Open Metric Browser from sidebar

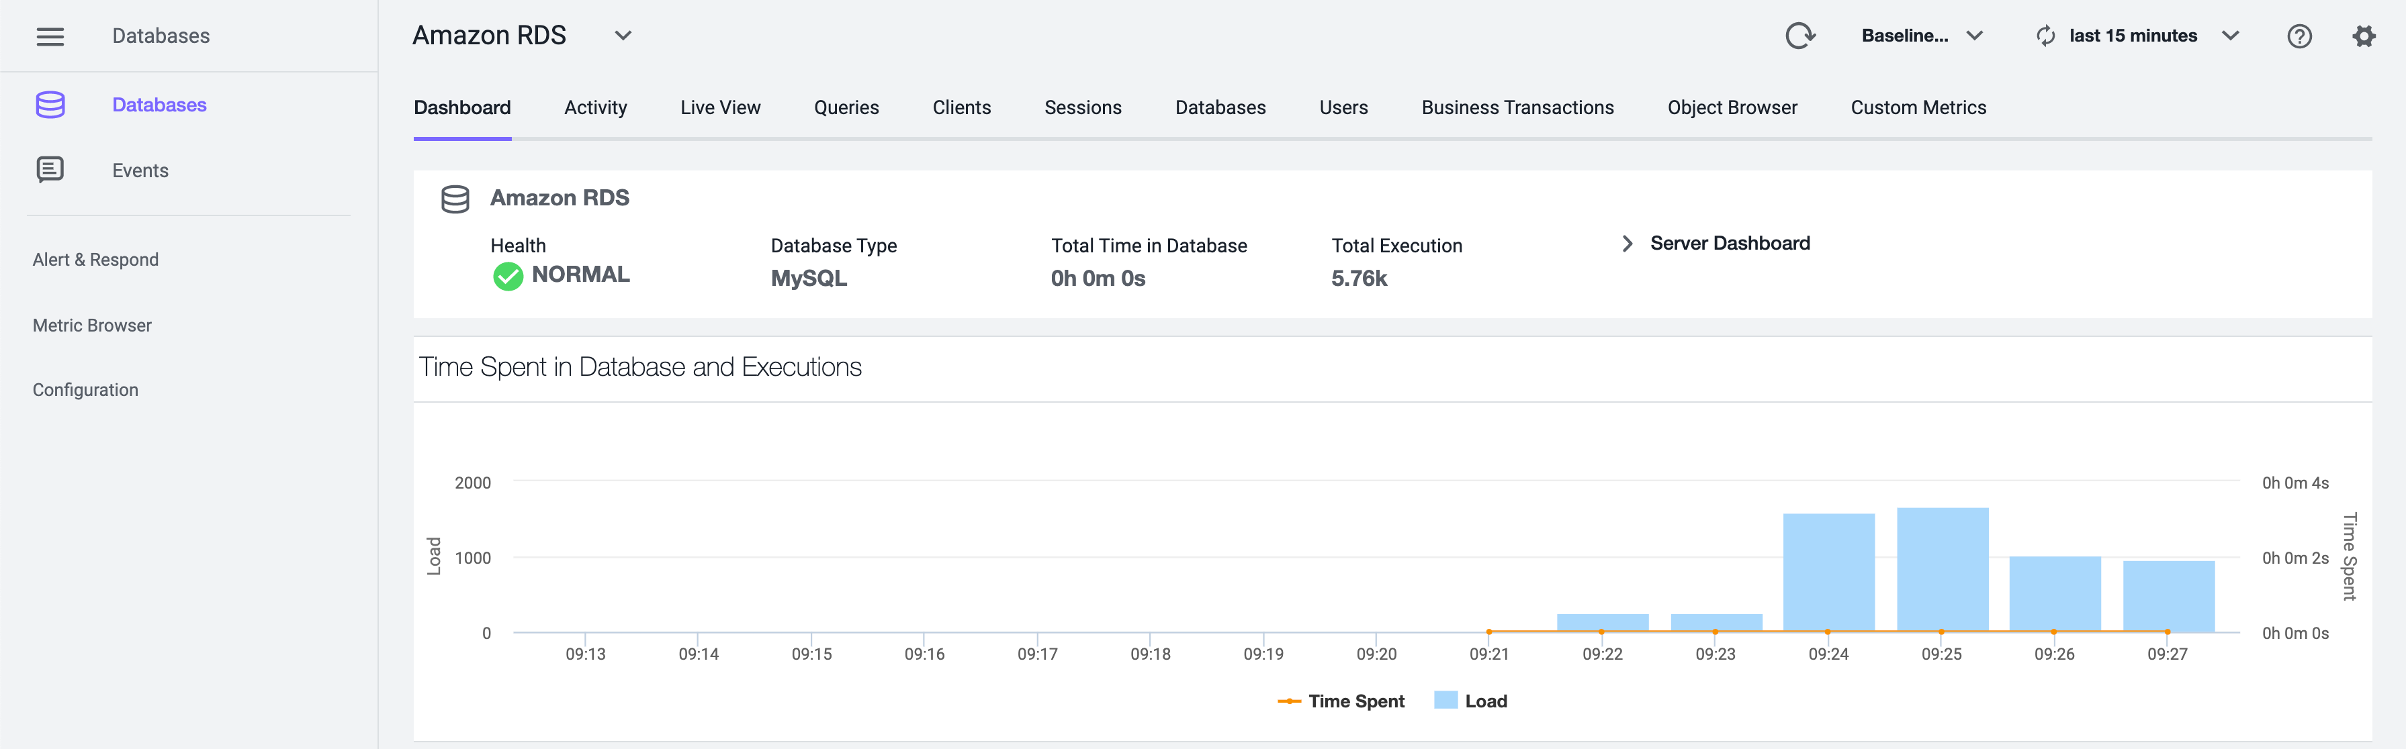[91, 326]
